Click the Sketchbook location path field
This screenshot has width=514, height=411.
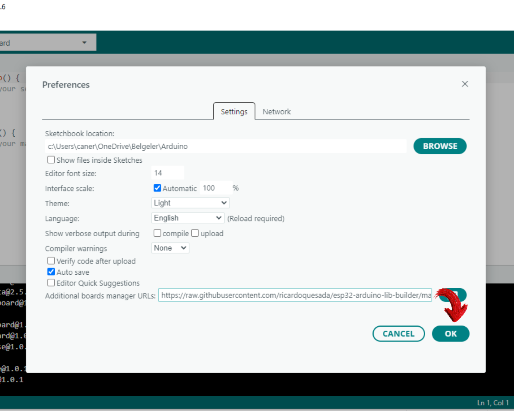point(226,146)
